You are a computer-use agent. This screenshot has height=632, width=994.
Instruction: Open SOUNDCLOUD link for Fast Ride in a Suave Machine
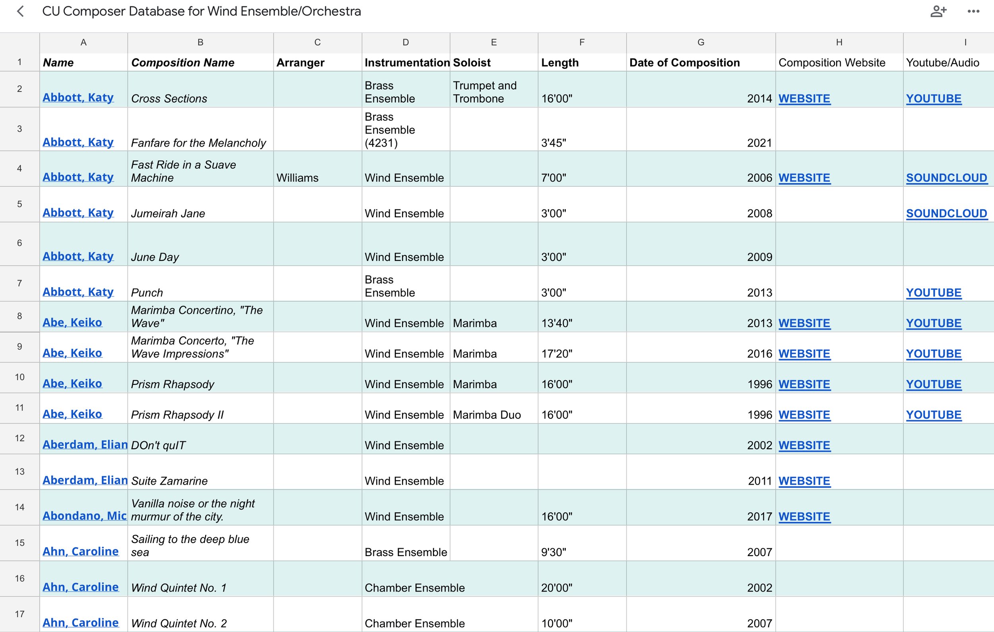point(946,178)
